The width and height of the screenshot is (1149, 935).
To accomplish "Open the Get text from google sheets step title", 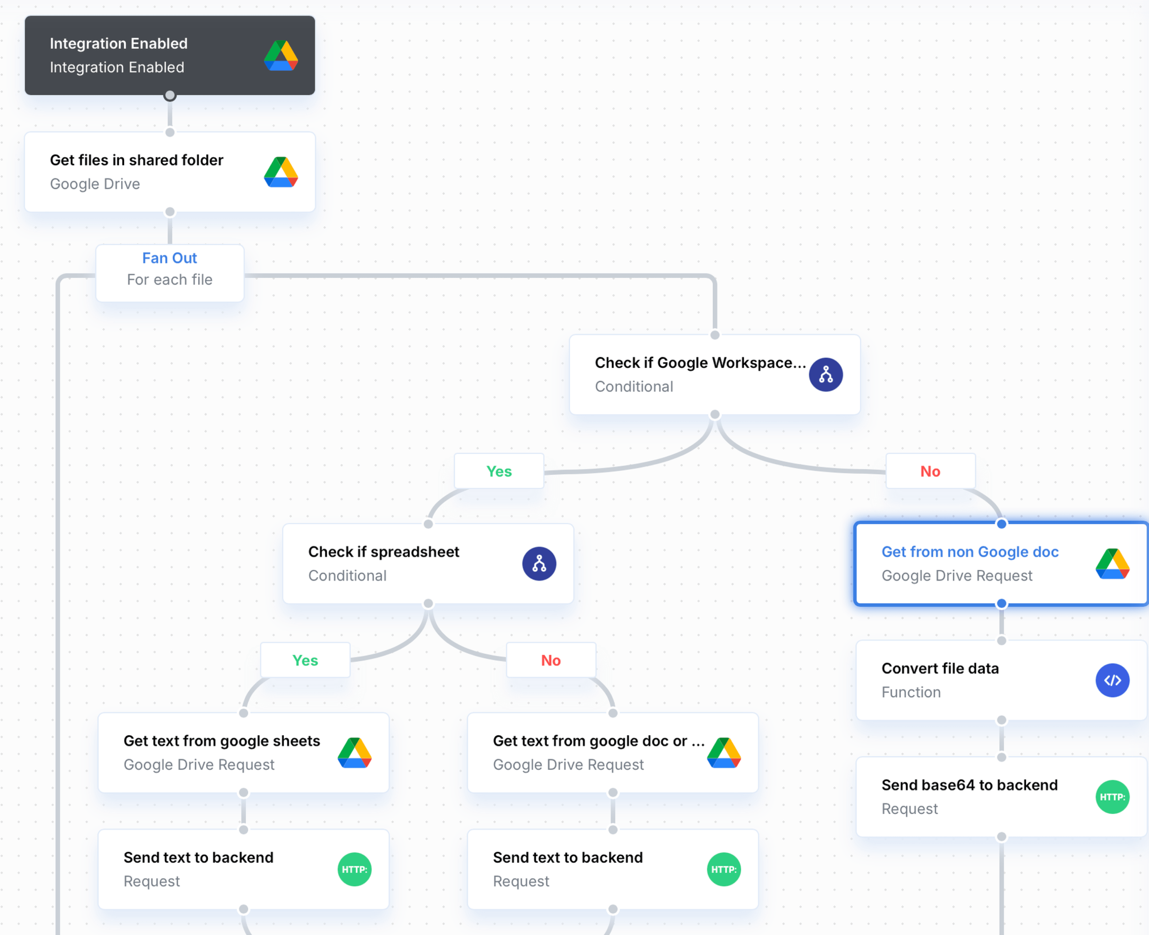I will [221, 741].
